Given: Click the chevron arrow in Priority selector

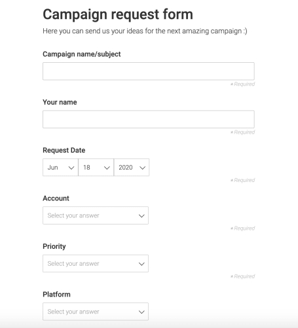Looking at the screenshot, I should point(141,264).
